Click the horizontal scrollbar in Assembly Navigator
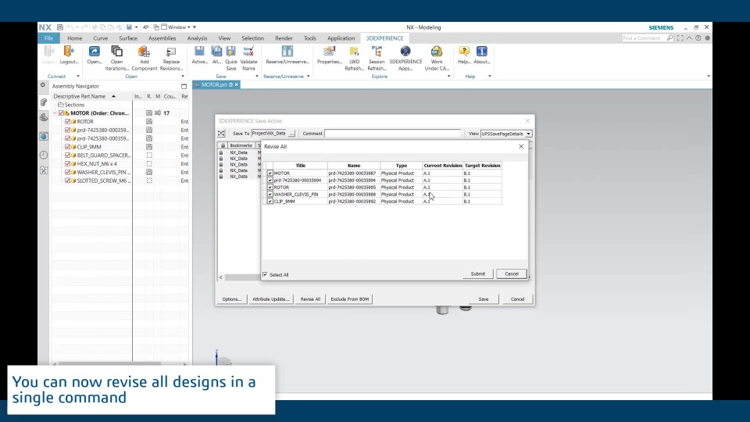The width and height of the screenshot is (750, 422). 109,363
